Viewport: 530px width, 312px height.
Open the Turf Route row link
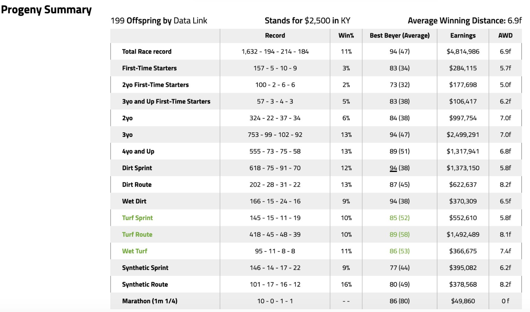tap(137, 235)
